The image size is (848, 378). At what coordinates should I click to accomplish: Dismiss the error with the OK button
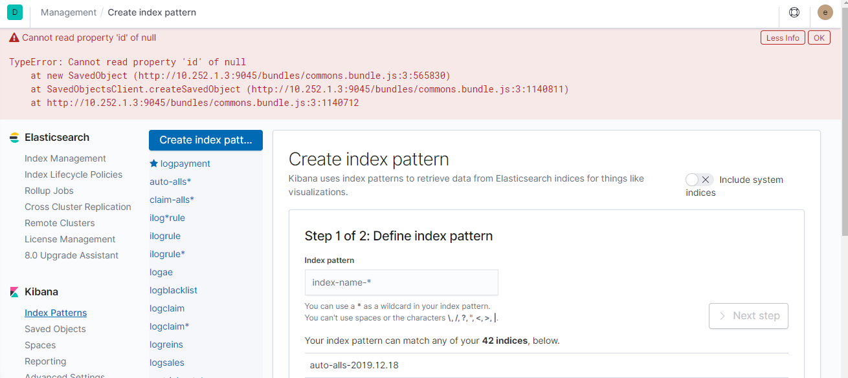tap(819, 38)
